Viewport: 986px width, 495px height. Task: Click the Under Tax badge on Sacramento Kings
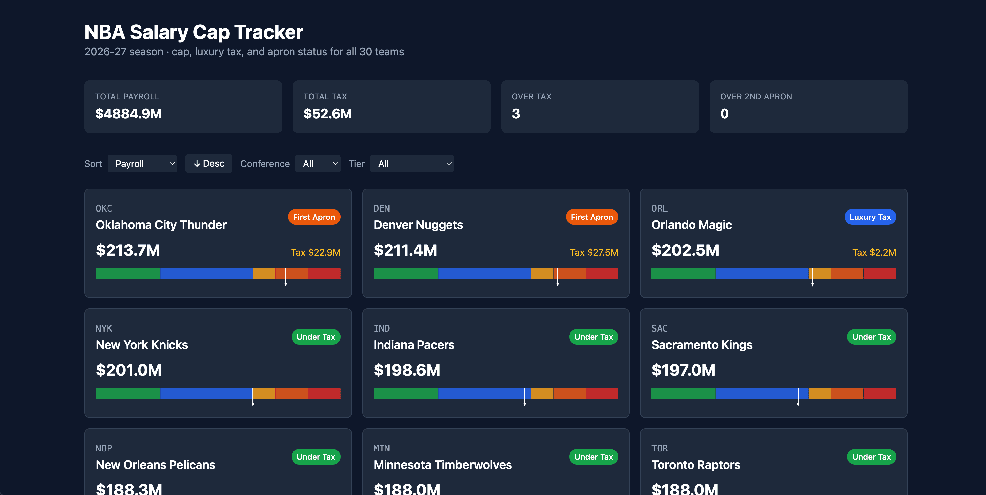coord(872,337)
